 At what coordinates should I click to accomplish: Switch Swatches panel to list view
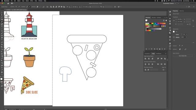[x=164, y=20]
